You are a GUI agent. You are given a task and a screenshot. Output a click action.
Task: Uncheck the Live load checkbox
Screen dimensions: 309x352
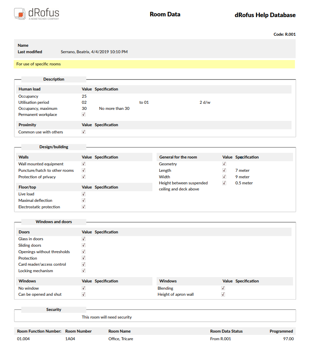pos(83,194)
